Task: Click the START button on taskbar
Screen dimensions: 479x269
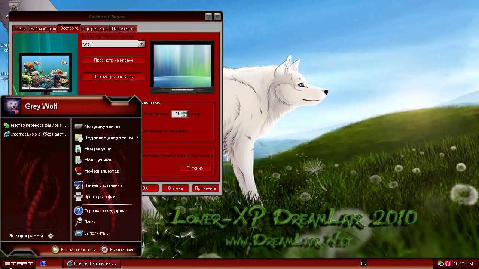Action: [x=19, y=263]
